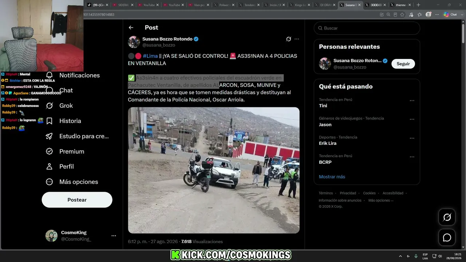Open the Privacidad footer link
Viewport: 466px width, 262px height.
coord(348,193)
